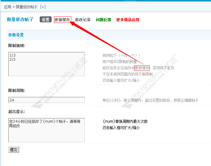Click the hint 不在本规则范围内的将不做限制
This screenshot has width=211, height=166.
[127, 74]
